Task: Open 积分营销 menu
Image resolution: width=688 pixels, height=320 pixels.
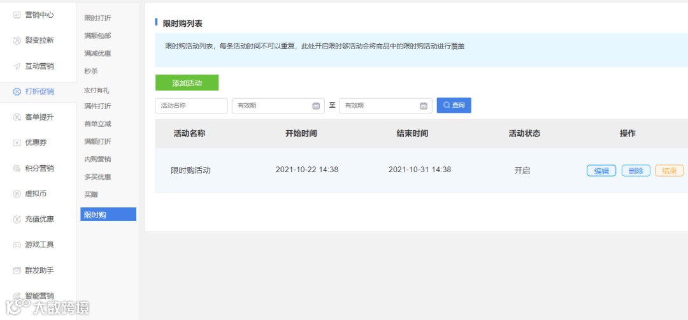Action: 38,168
